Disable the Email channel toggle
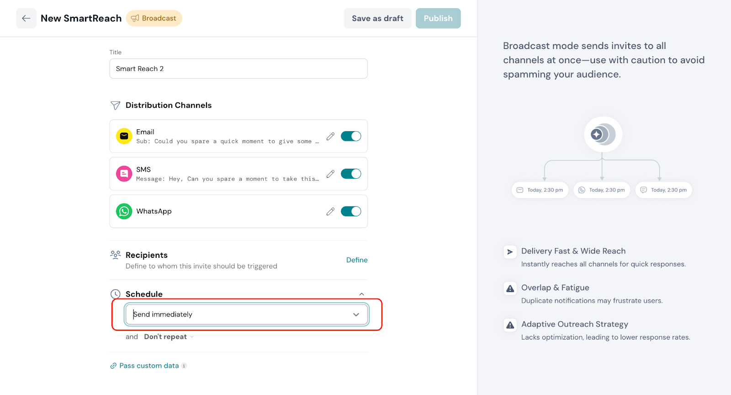The width and height of the screenshot is (731, 395). point(351,136)
